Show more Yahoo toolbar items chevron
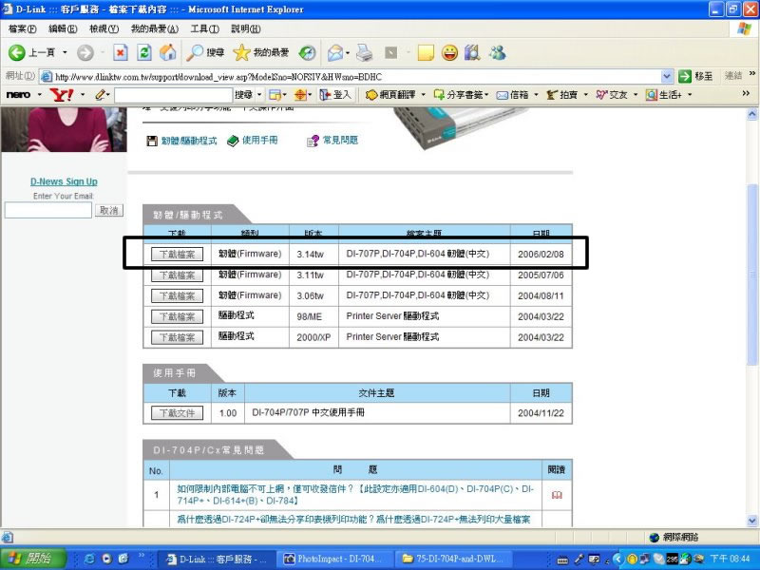The width and height of the screenshot is (760, 570). click(746, 93)
